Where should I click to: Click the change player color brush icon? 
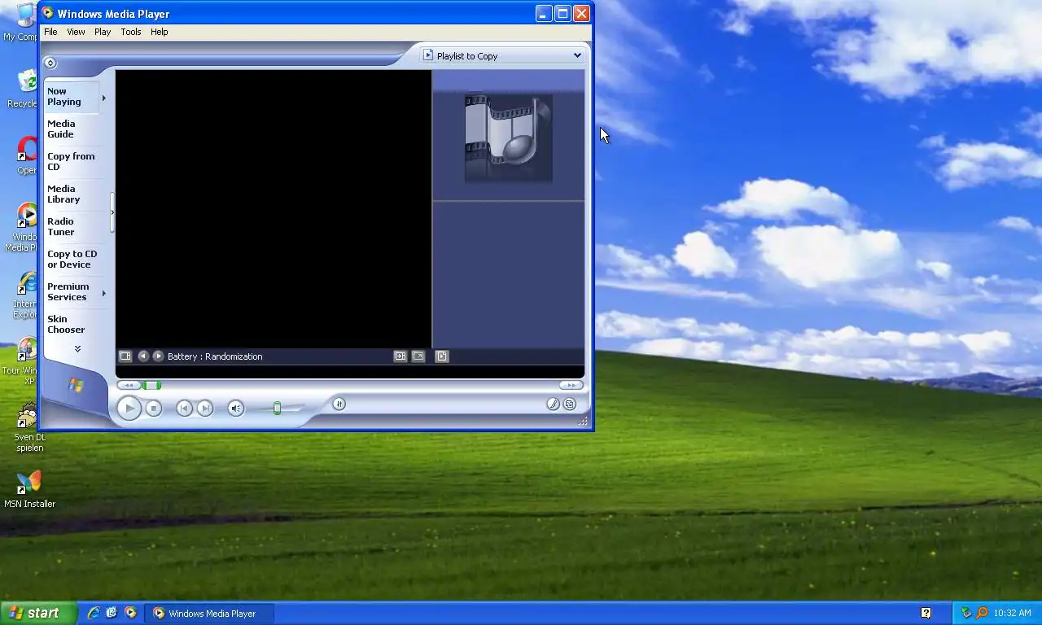pos(553,404)
